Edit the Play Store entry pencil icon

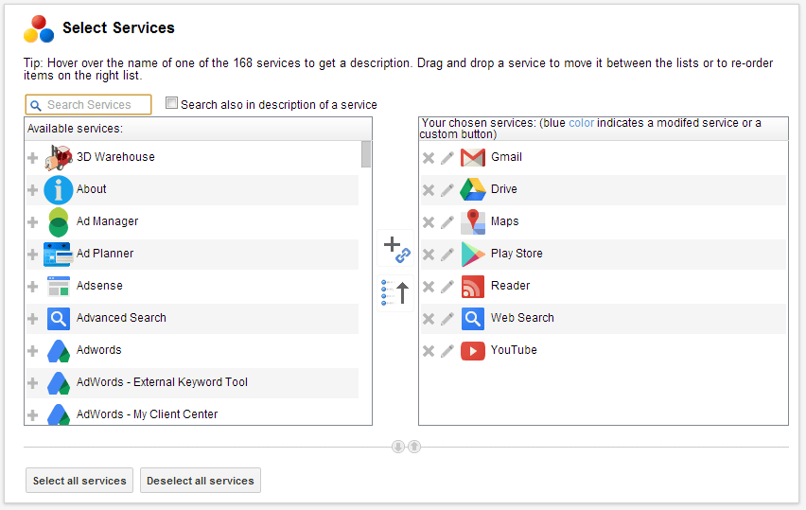click(447, 254)
